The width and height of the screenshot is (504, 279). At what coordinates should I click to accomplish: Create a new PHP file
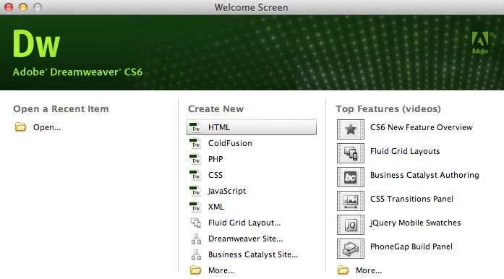215,159
